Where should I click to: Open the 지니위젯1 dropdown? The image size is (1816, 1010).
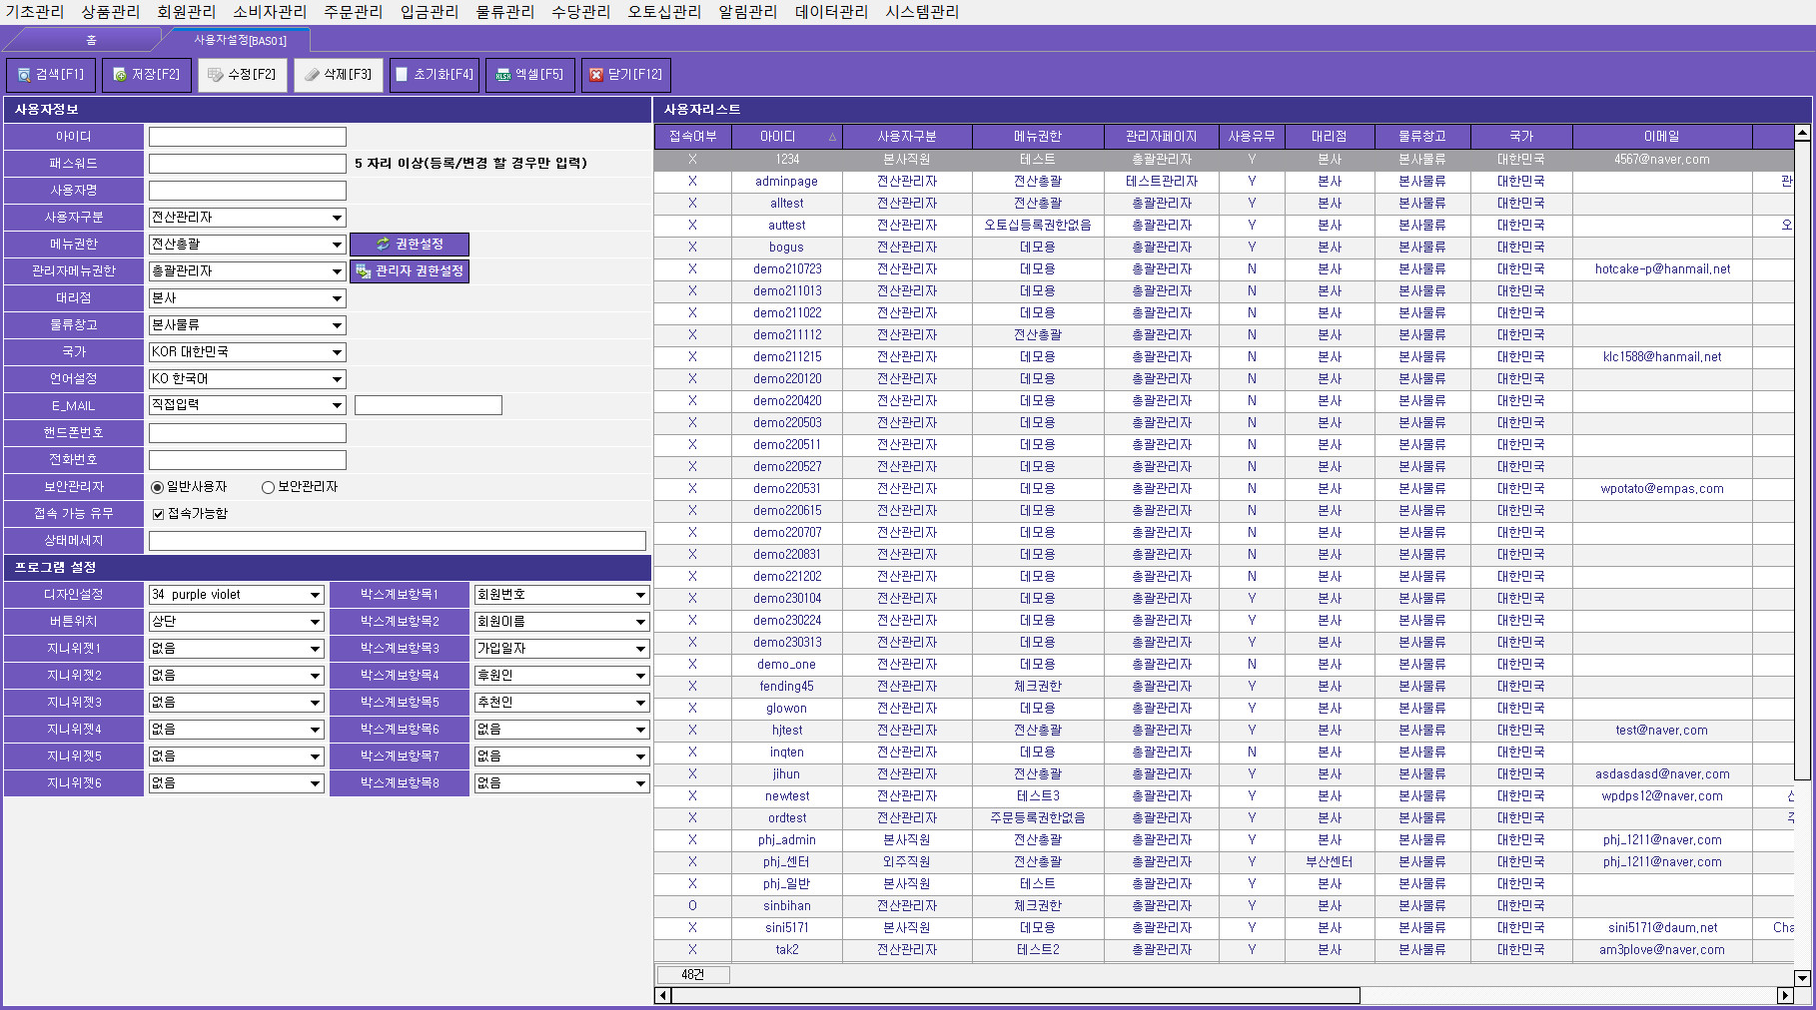pyautogui.click(x=315, y=649)
